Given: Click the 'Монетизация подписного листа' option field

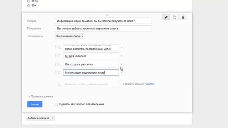Looking at the screenshot, I should tap(91, 73).
